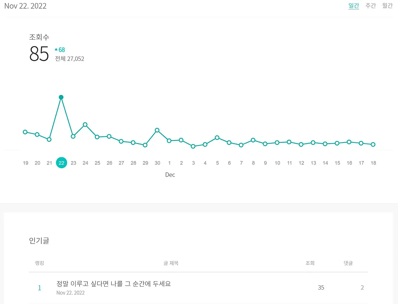Select the chart data point above date 3
The width and height of the screenshot is (398, 304).
point(193,146)
